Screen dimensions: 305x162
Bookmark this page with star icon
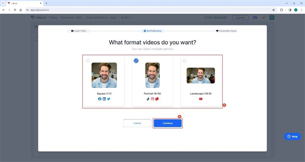click(x=273, y=10)
